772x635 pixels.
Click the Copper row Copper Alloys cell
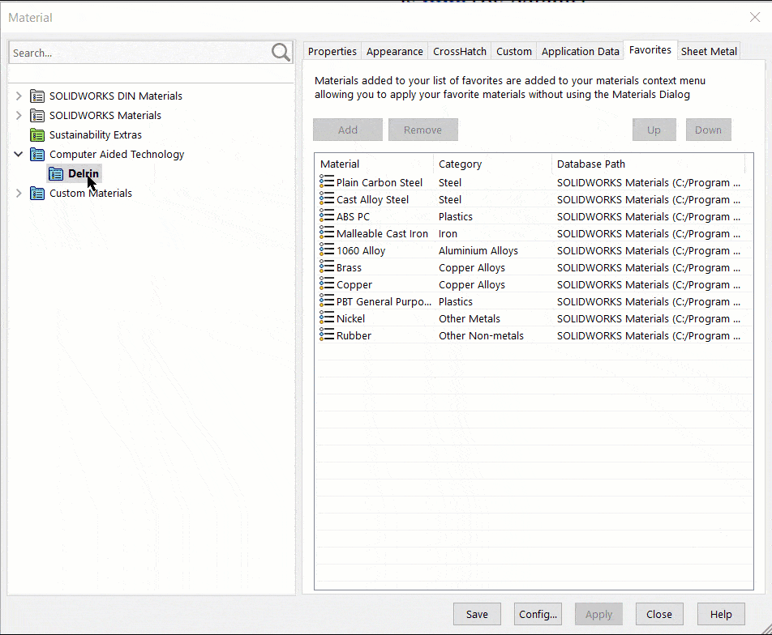click(472, 285)
